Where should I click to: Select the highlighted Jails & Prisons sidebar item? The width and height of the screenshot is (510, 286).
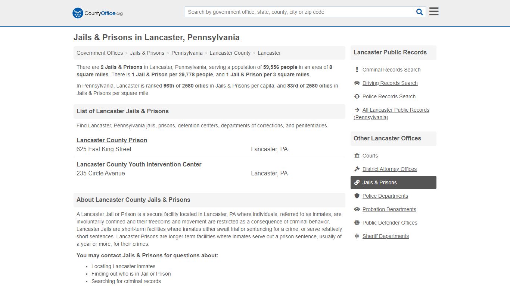coord(394,182)
